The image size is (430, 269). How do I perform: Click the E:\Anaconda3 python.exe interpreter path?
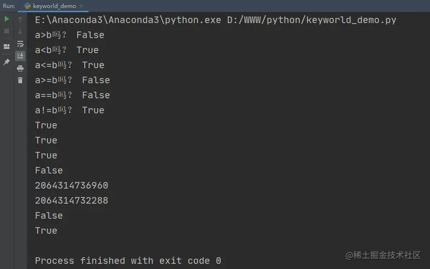tap(128, 20)
